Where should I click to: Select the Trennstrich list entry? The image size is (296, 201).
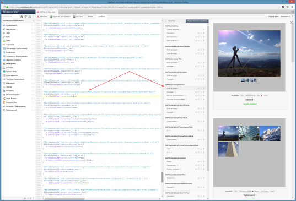[x=18, y=45]
